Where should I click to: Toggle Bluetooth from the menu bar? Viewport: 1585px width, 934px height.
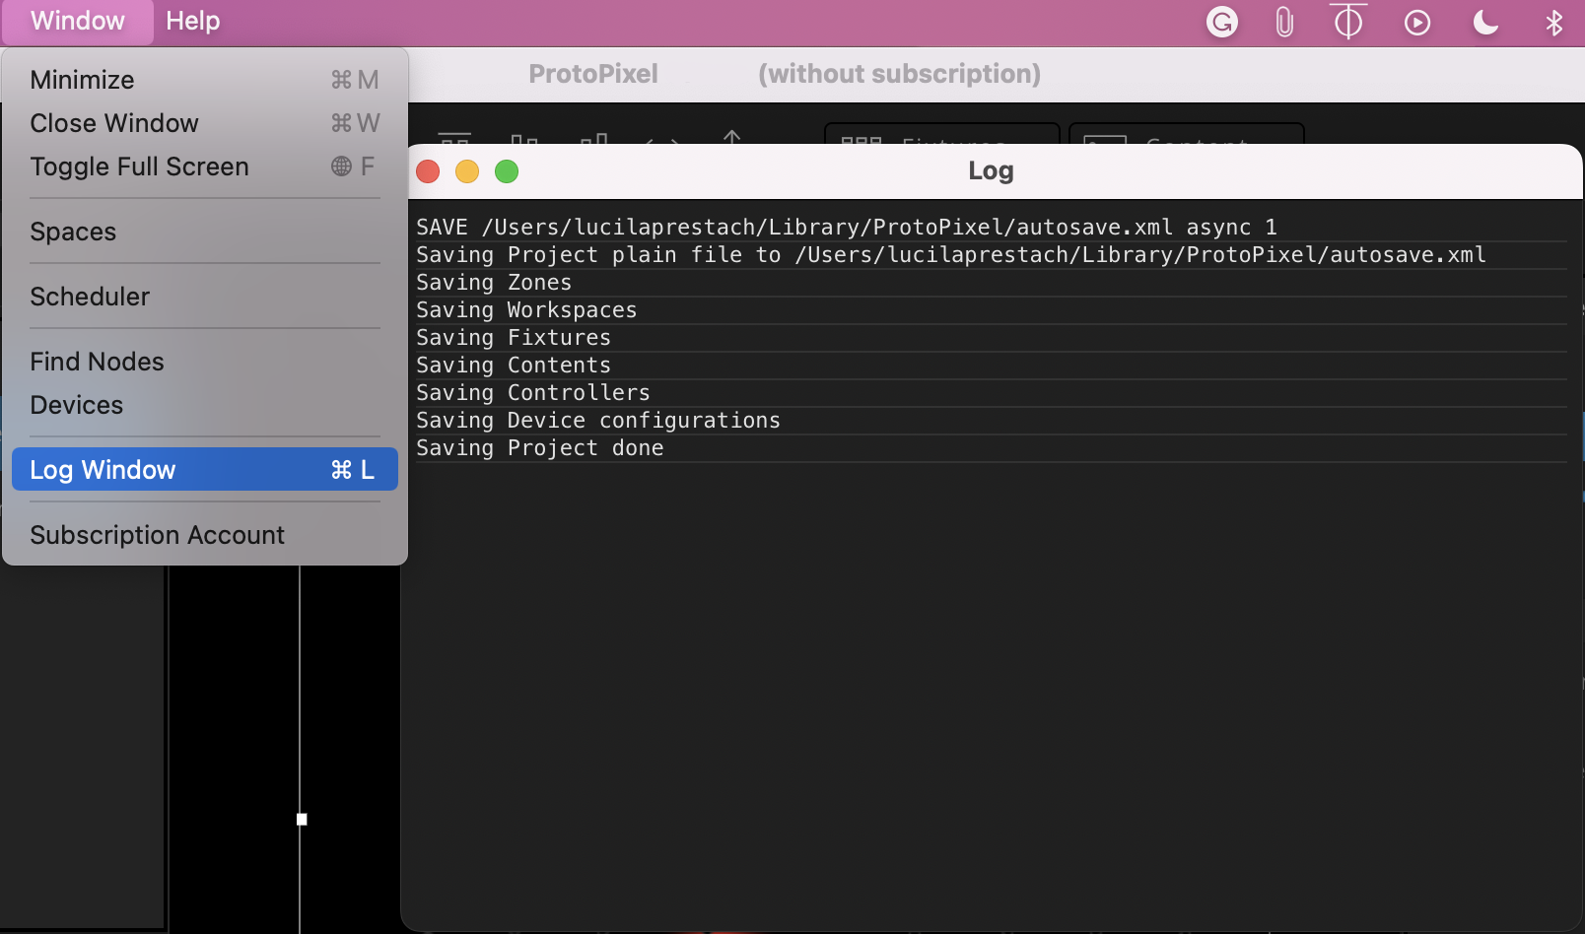[x=1552, y=21]
